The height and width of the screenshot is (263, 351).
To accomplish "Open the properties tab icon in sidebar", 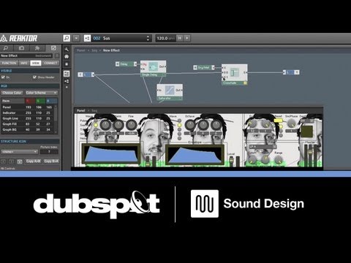I will [53, 48].
